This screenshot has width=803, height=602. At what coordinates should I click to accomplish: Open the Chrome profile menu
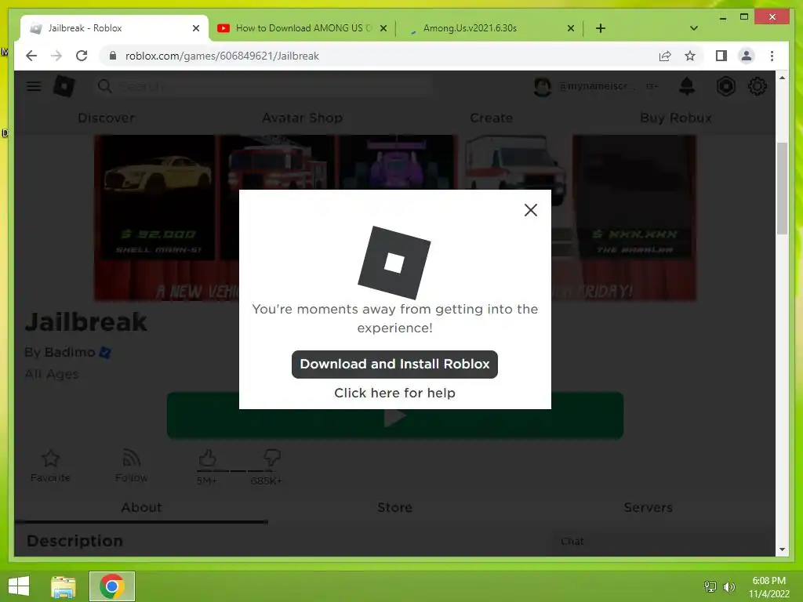747,56
